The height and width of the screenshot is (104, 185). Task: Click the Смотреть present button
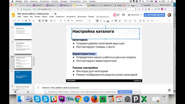134,15
